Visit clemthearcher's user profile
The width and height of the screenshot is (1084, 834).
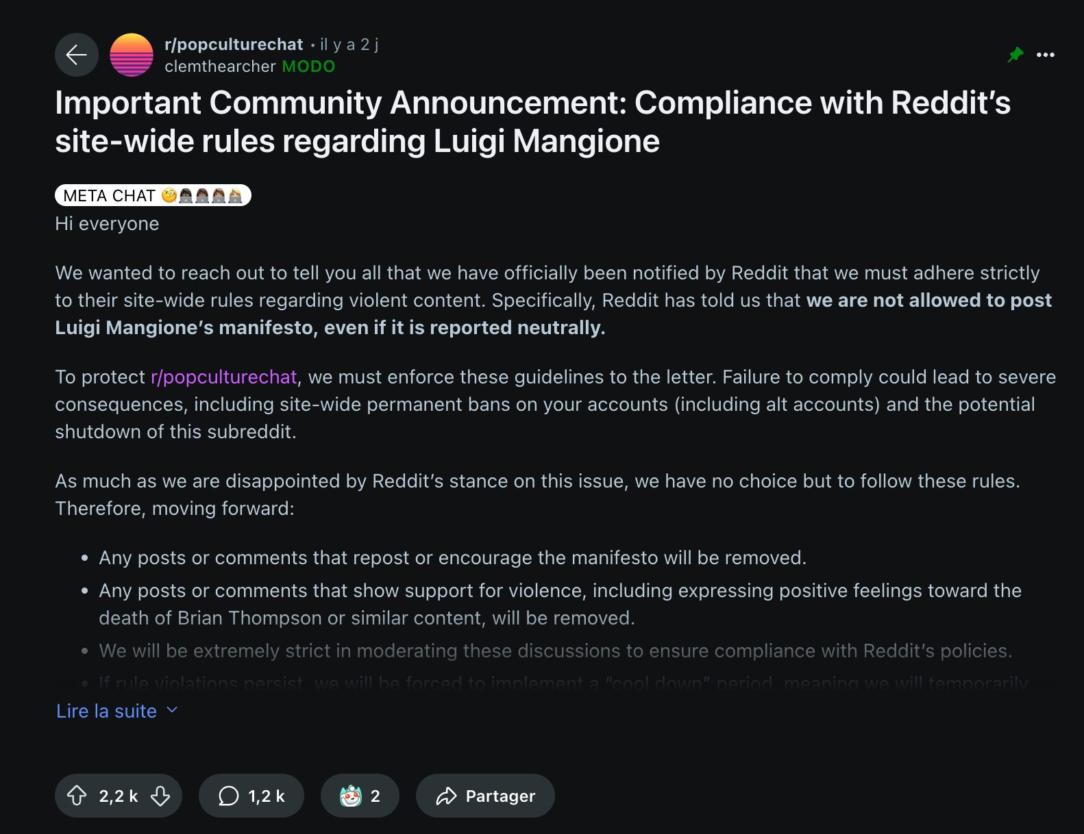point(220,66)
